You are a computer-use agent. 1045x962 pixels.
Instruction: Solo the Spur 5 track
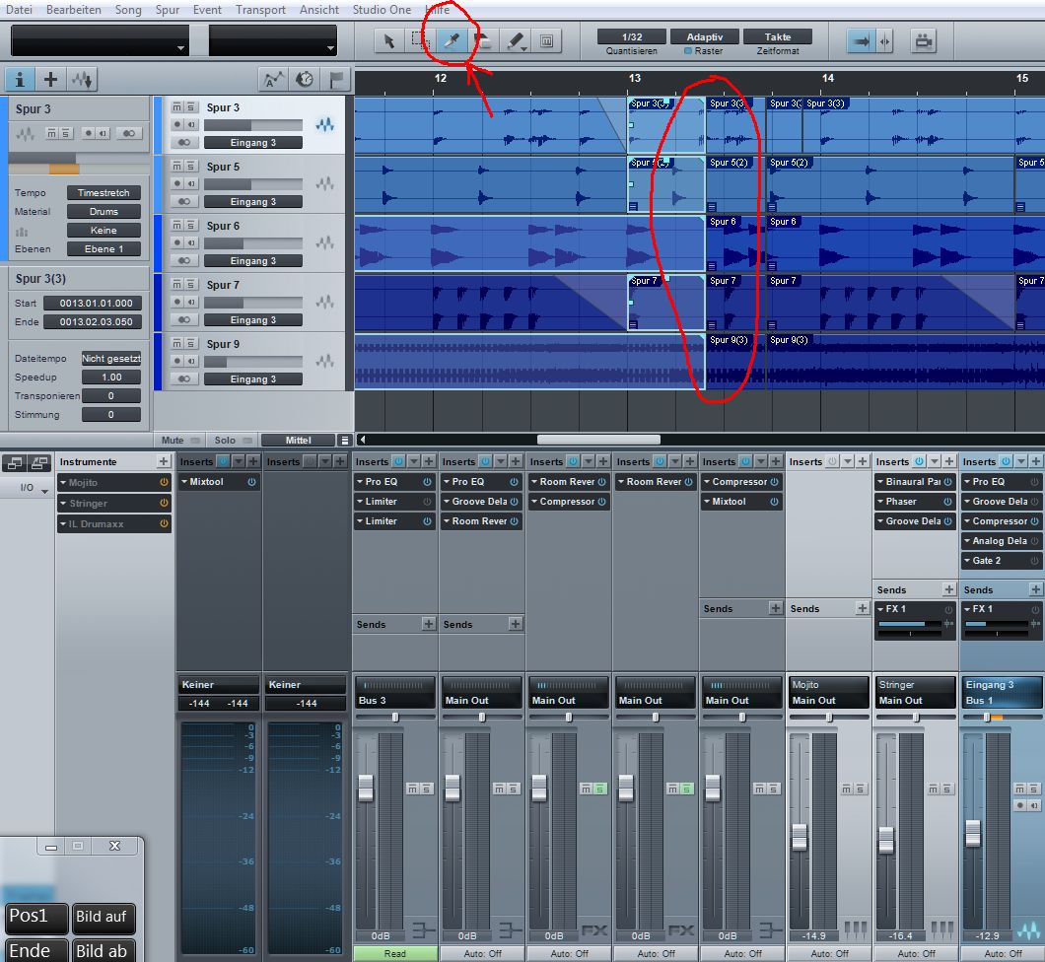[190, 166]
